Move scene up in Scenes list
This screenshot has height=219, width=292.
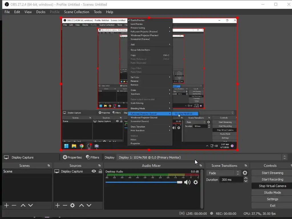click(23, 205)
